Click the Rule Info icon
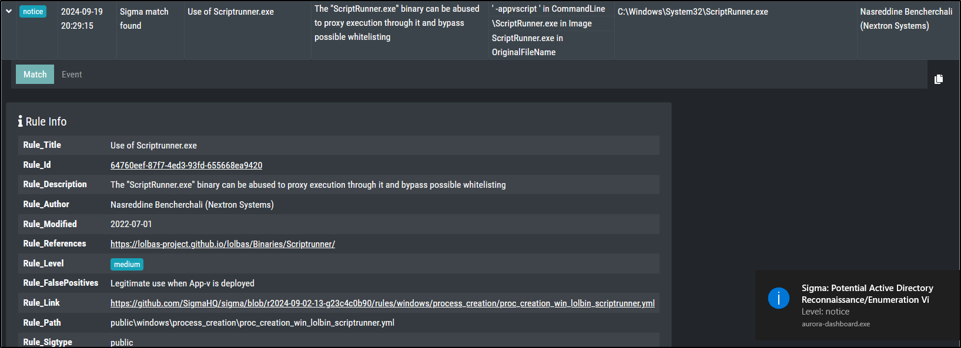 (x=21, y=121)
